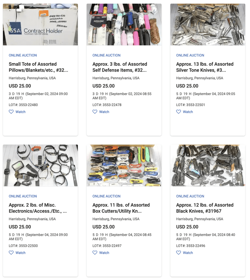Open Small Tote of Assorted Pillows listing title
Viewport: 250px width, 280px height.
pyautogui.click(x=39, y=67)
